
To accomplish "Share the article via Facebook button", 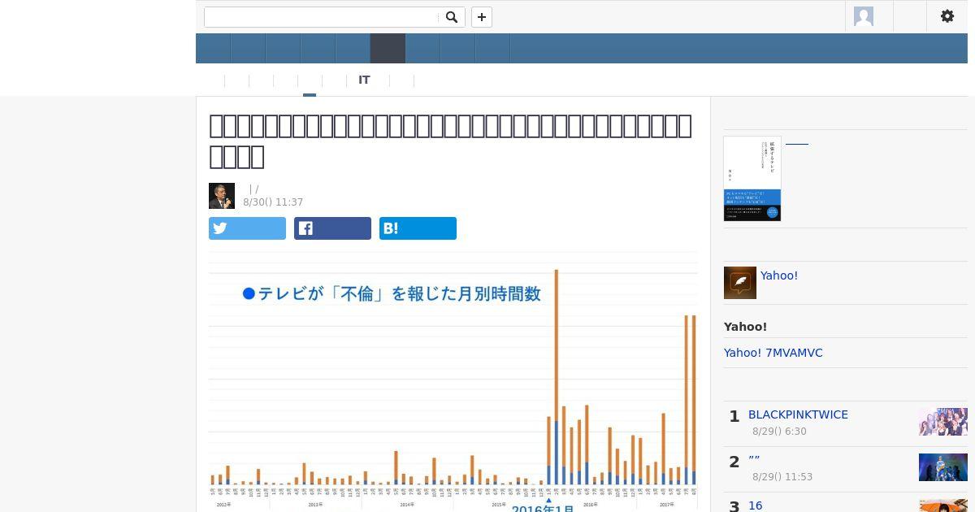I will tap(332, 228).
